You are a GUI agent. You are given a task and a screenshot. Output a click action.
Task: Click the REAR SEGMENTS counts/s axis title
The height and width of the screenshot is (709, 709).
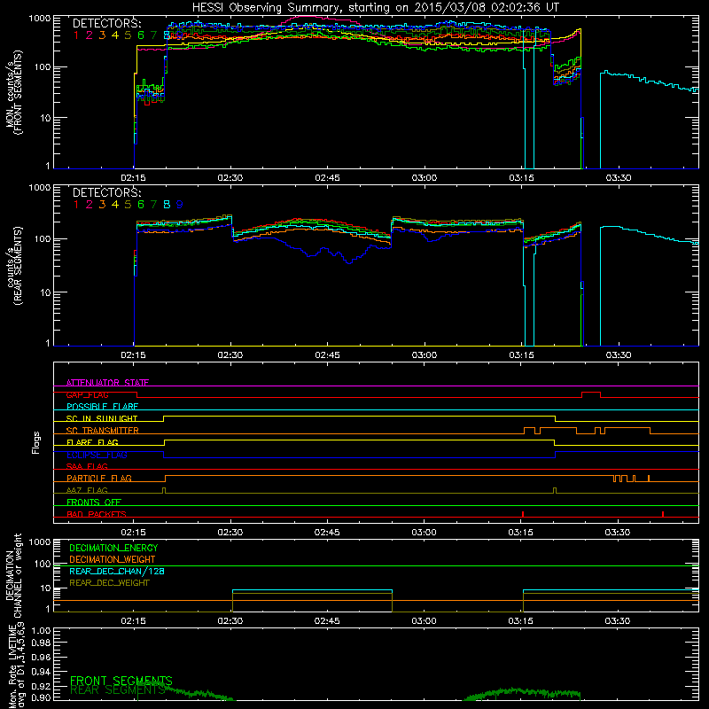tap(13, 266)
